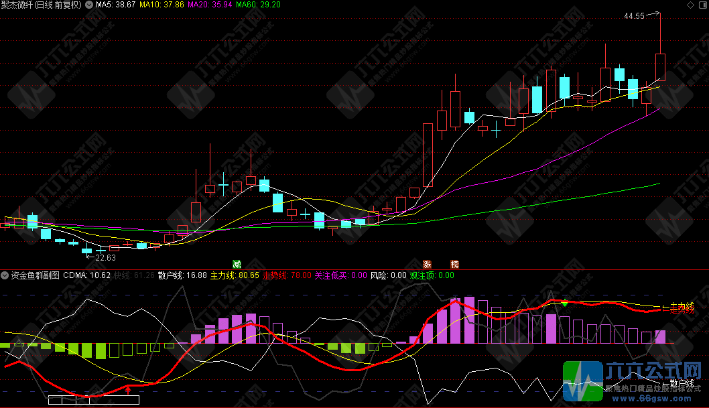Select the MA5 moving average label
The width and height of the screenshot is (709, 408).
[x=115, y=5]
